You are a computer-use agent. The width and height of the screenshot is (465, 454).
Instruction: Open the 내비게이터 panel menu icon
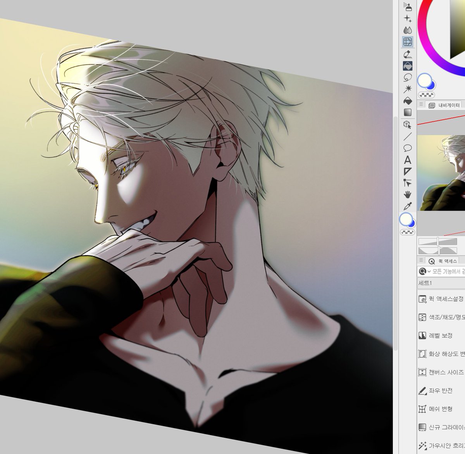(421, 105)
